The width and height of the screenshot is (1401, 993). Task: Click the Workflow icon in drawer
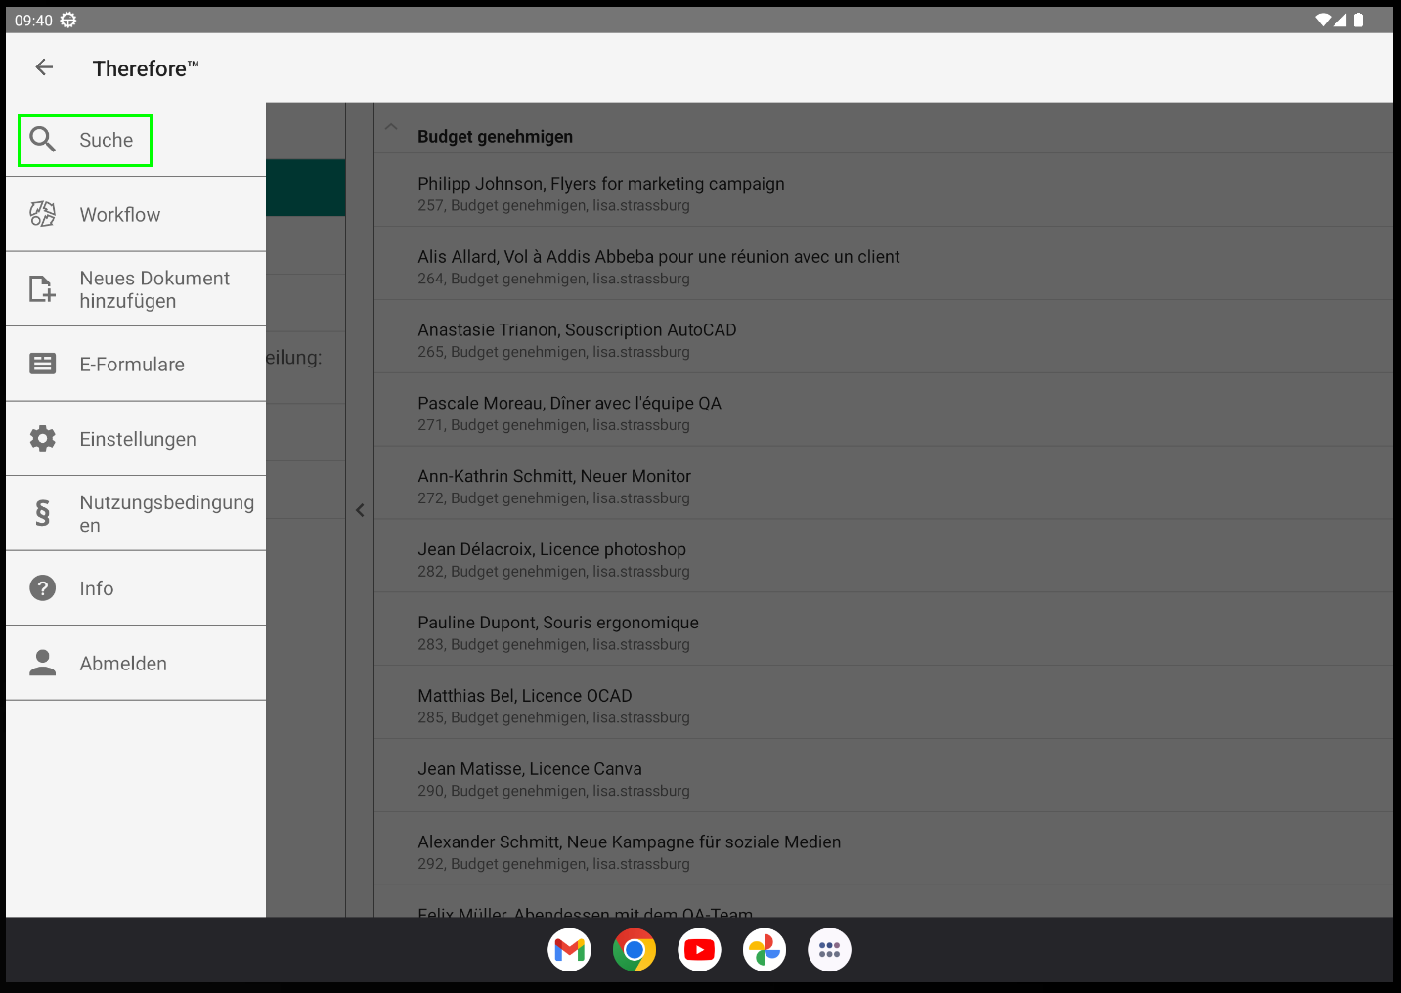point(43,214)
